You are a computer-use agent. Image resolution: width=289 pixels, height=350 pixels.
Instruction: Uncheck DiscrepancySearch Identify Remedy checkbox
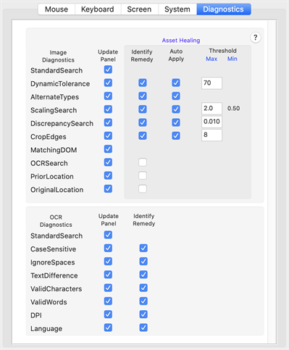pyautogui.click(x=143, y=122)
